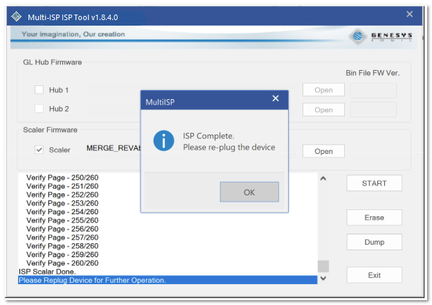This screenshot has width=432, height=305.
Task: Click the Open button for Scaler firmware
Action: 323,151
